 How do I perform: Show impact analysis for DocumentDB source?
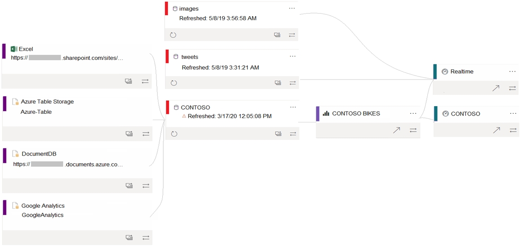(129, 186)
